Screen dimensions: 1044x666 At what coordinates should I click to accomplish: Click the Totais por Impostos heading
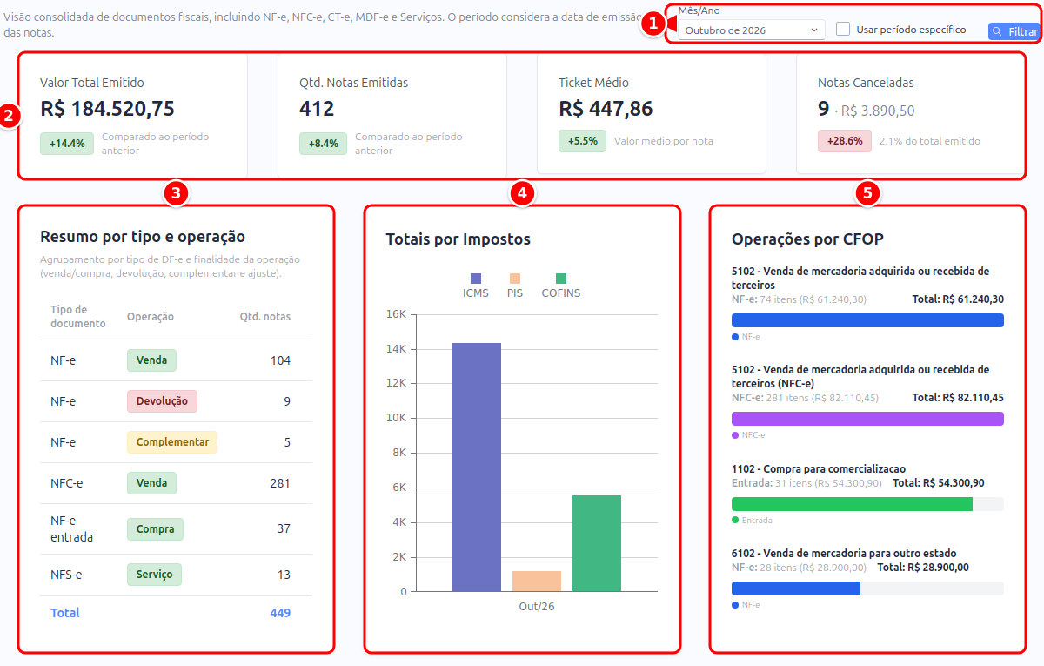pyautogui.click(x=458, y=239)
